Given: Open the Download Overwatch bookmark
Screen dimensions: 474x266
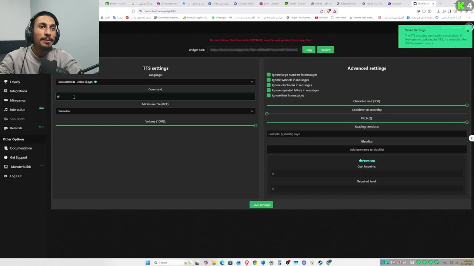Looking at the screenshot, I should (167, 17).
